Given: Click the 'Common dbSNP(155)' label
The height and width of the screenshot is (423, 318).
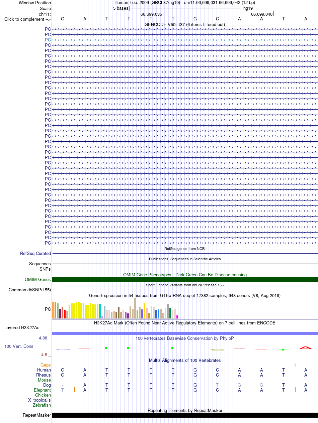Looking at the screenshot, I should (30, 290).
